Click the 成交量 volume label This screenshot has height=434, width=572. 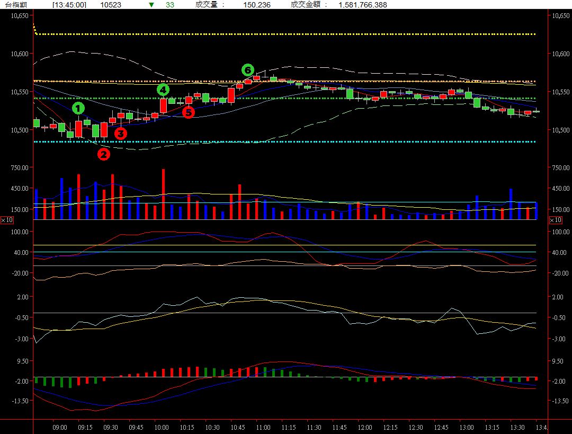click(x=210, y=5)
